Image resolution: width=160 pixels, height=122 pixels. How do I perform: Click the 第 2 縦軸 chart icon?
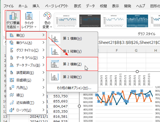pos(55,77)
